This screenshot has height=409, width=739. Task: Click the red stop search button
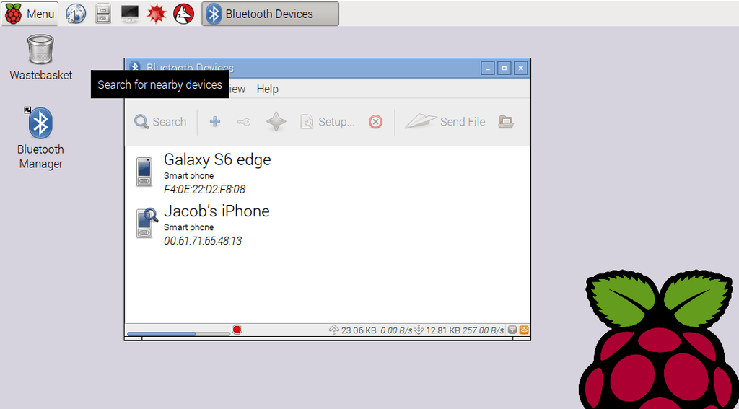click(x=237, y=330)
